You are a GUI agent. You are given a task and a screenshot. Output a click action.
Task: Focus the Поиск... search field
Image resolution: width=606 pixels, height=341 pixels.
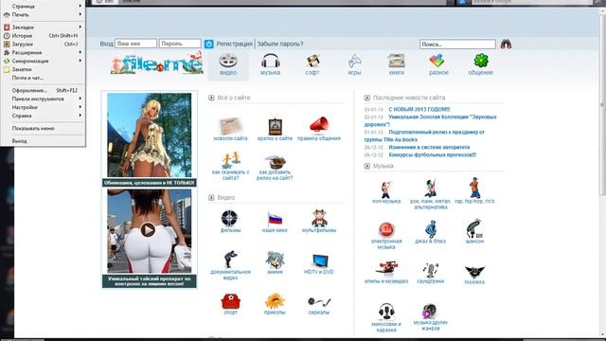[x=457, y=45]
